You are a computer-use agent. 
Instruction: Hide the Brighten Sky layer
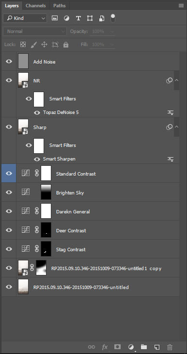(9, 192)
